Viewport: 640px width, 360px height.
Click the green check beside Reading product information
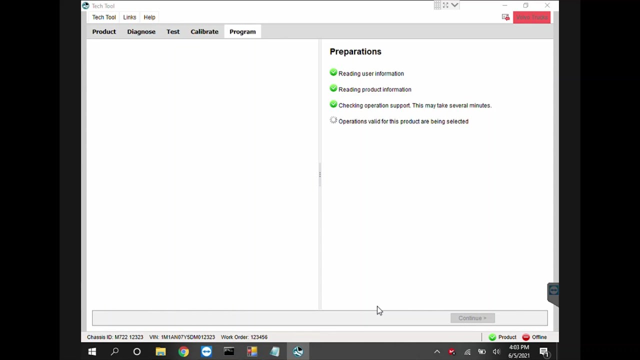point(333,88)
